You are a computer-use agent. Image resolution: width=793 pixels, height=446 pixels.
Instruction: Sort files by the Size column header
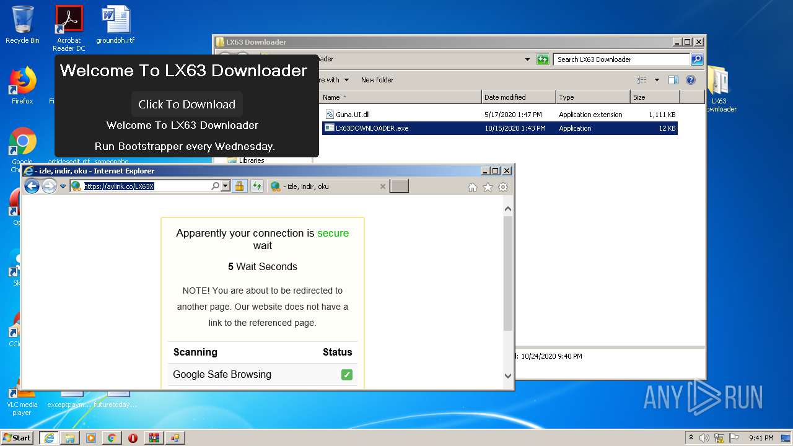[655, 97]
